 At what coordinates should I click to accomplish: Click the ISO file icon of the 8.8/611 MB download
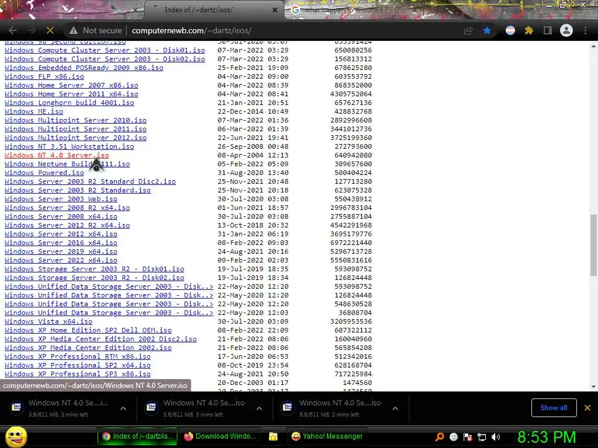tap(288, 407)
